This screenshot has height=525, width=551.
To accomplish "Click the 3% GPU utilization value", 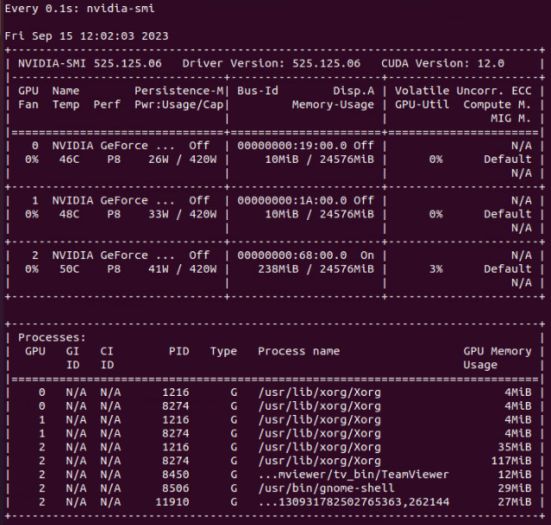I will (435, 269).
